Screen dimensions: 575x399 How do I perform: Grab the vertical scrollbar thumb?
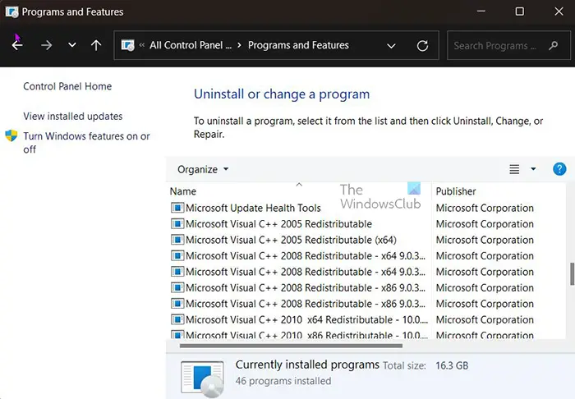pyautogui.click(x=572, y=273)
